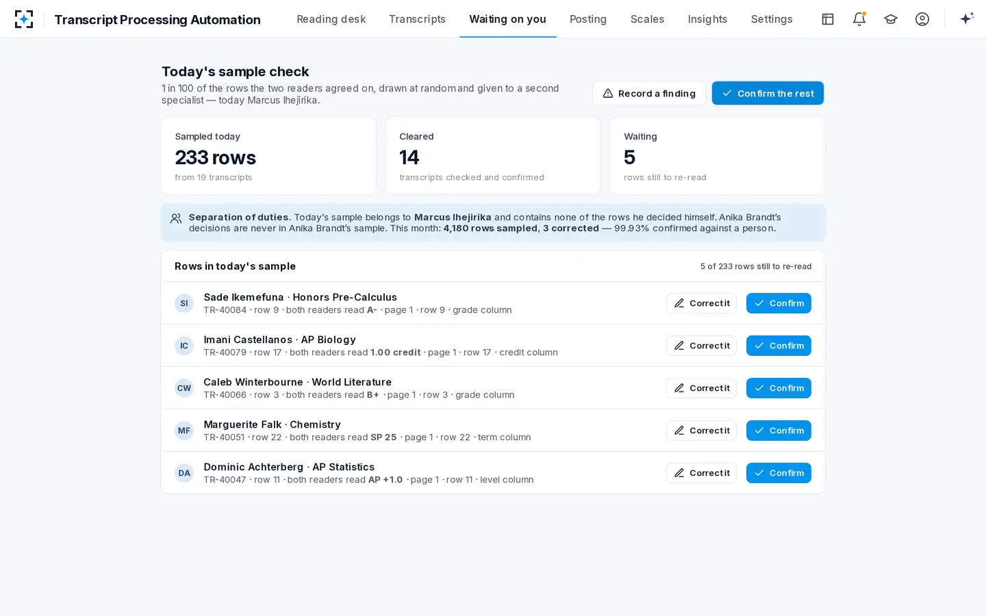The image size is (986, 616).
Task: Click the Cleared count "14"
Action: point(409,157)
